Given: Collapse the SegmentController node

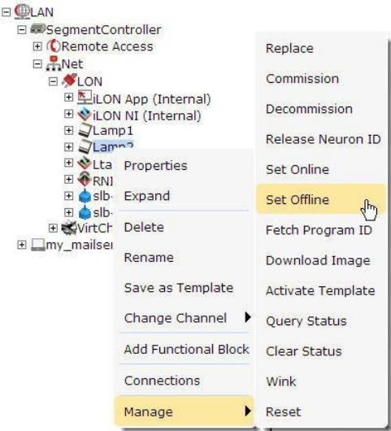Looking at the screenshot, I should tap(22, 29).
